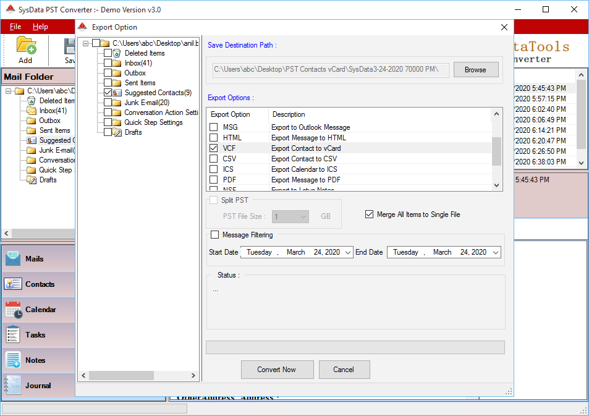Open the PST File Size dropdown
The height and width of the screenshot is (416, 589).
coord(303,216)
